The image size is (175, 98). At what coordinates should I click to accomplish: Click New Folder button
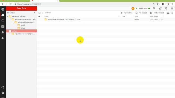(126, 13)
